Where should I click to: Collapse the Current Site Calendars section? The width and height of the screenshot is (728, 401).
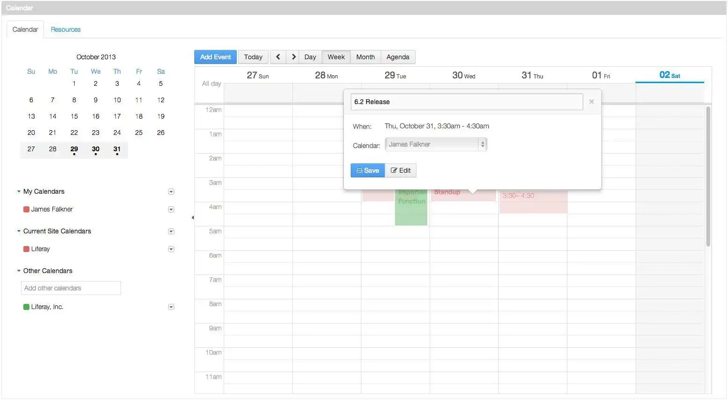pyautogui.click(x=19, y=231)
